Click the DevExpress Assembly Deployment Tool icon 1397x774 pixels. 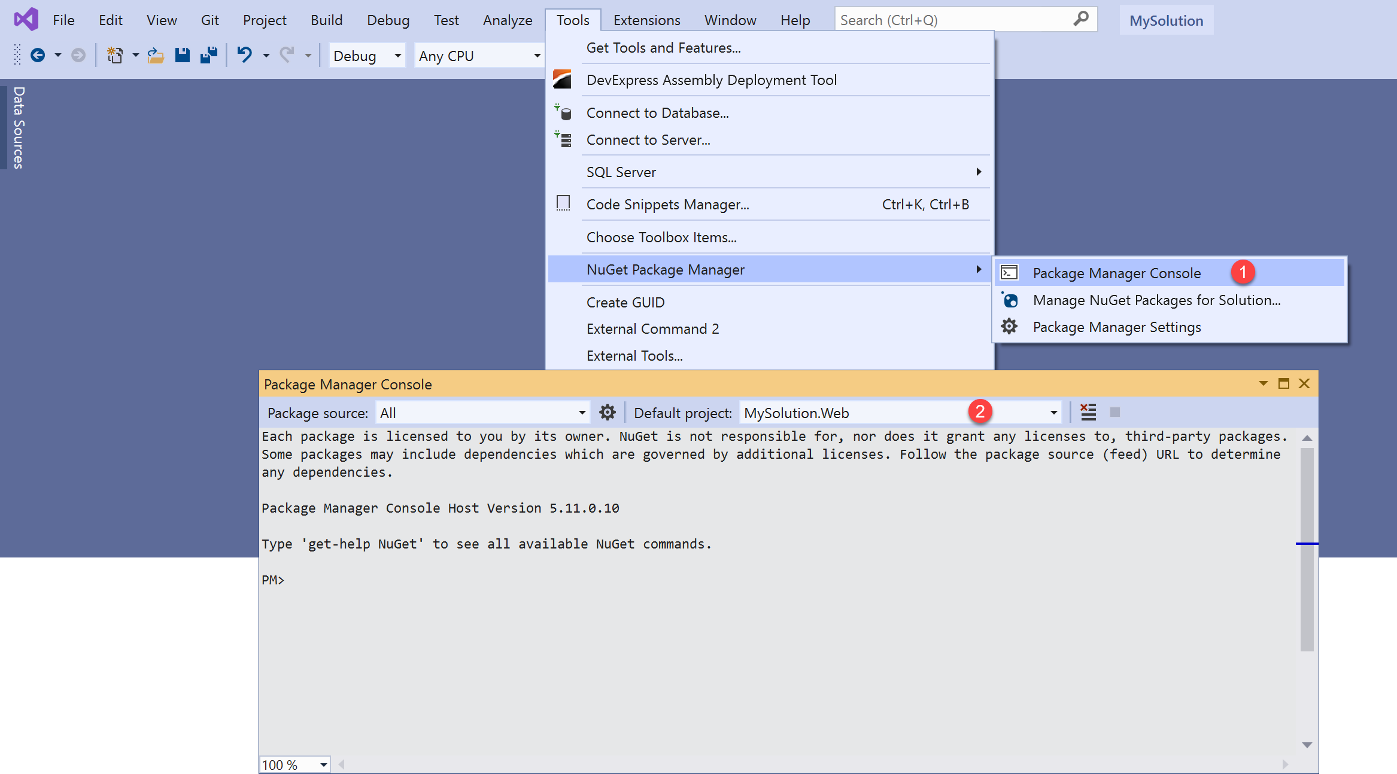point(562,80)
